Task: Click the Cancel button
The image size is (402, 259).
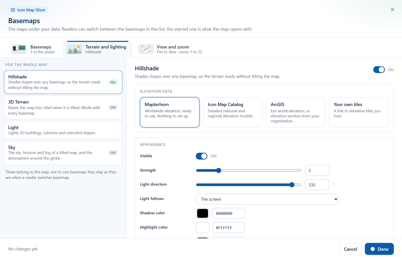Action: (x=350, y=249)
